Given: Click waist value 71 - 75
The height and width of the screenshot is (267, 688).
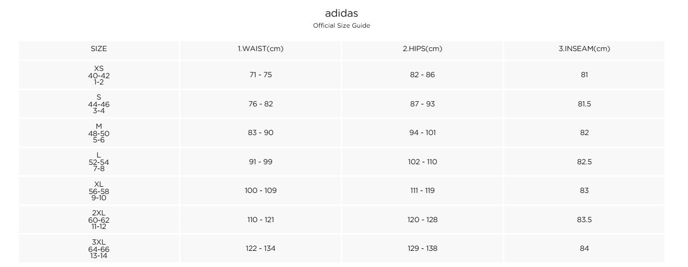Looking at the screenshot, I should (x=261, y=75).
